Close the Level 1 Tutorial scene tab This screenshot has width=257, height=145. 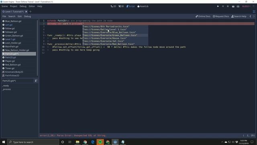[26, 12]
